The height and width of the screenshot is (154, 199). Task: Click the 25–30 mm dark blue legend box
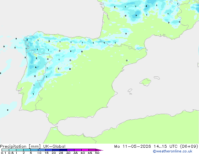tap(63, 150)
